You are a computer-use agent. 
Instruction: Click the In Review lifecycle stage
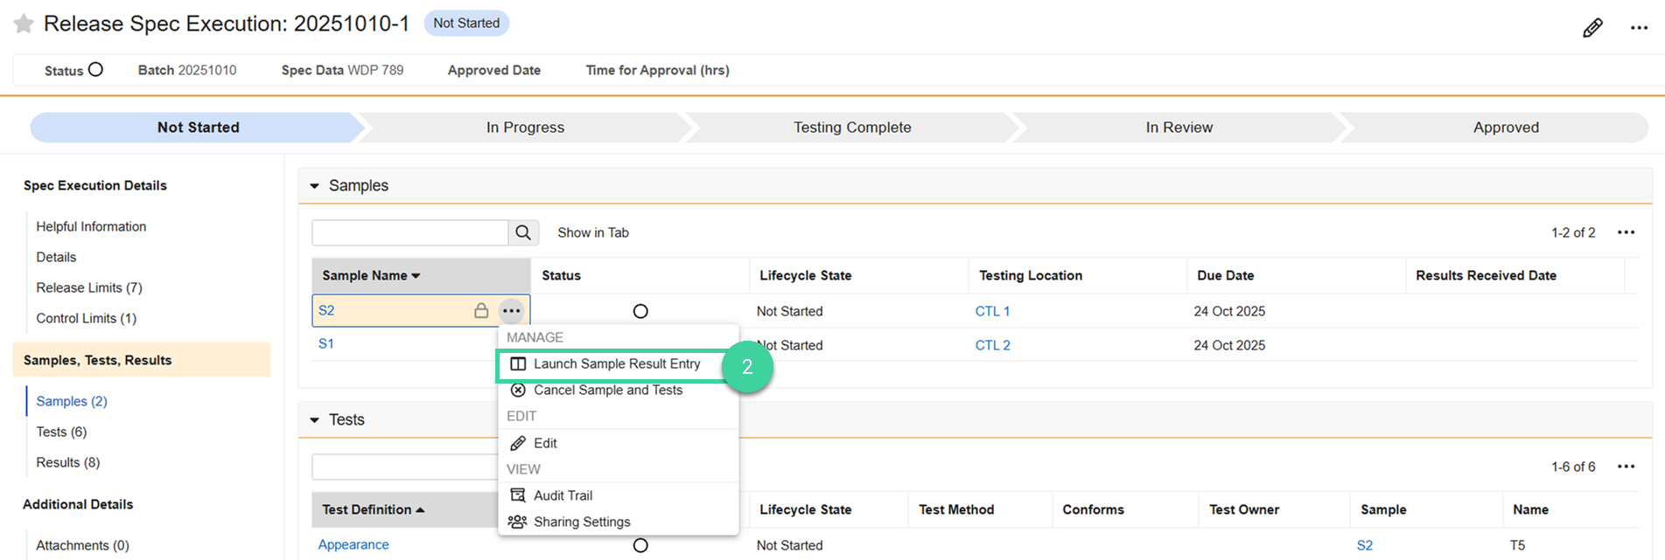[x=1179, y=127]
